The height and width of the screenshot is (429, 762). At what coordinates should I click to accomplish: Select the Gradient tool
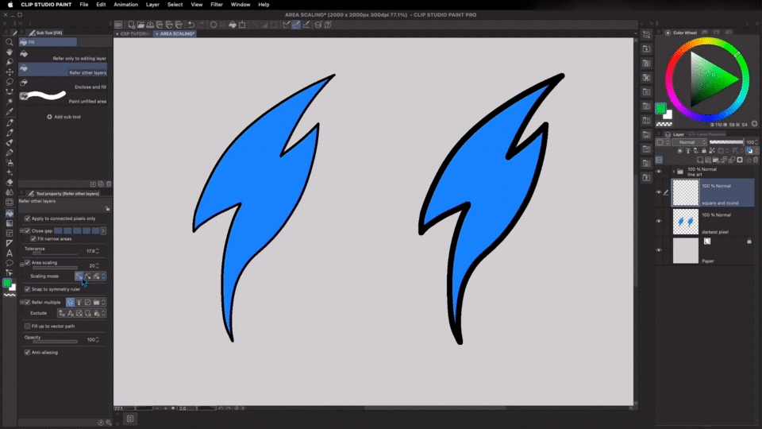(10, 223)
